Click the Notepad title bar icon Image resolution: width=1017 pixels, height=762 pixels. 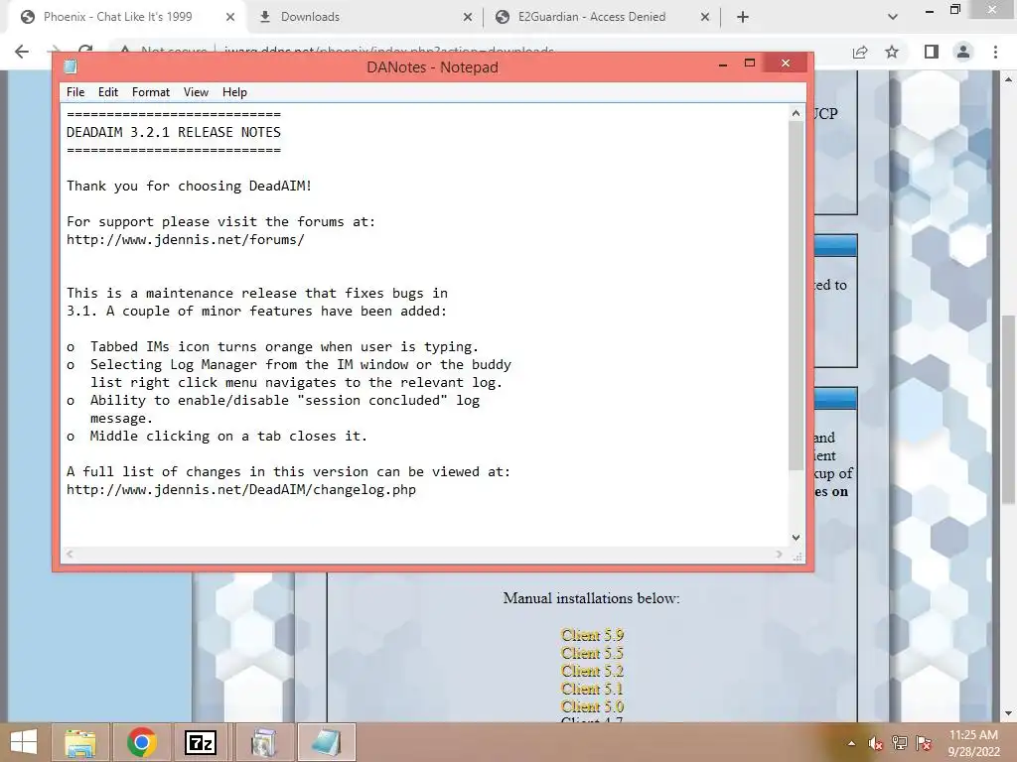(71, 66)
